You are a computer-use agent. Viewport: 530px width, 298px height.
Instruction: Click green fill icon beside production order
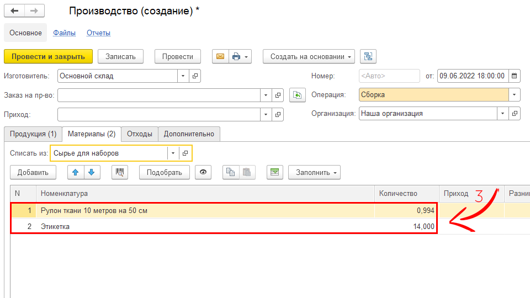pyautogui.click(x=298, y=95)
